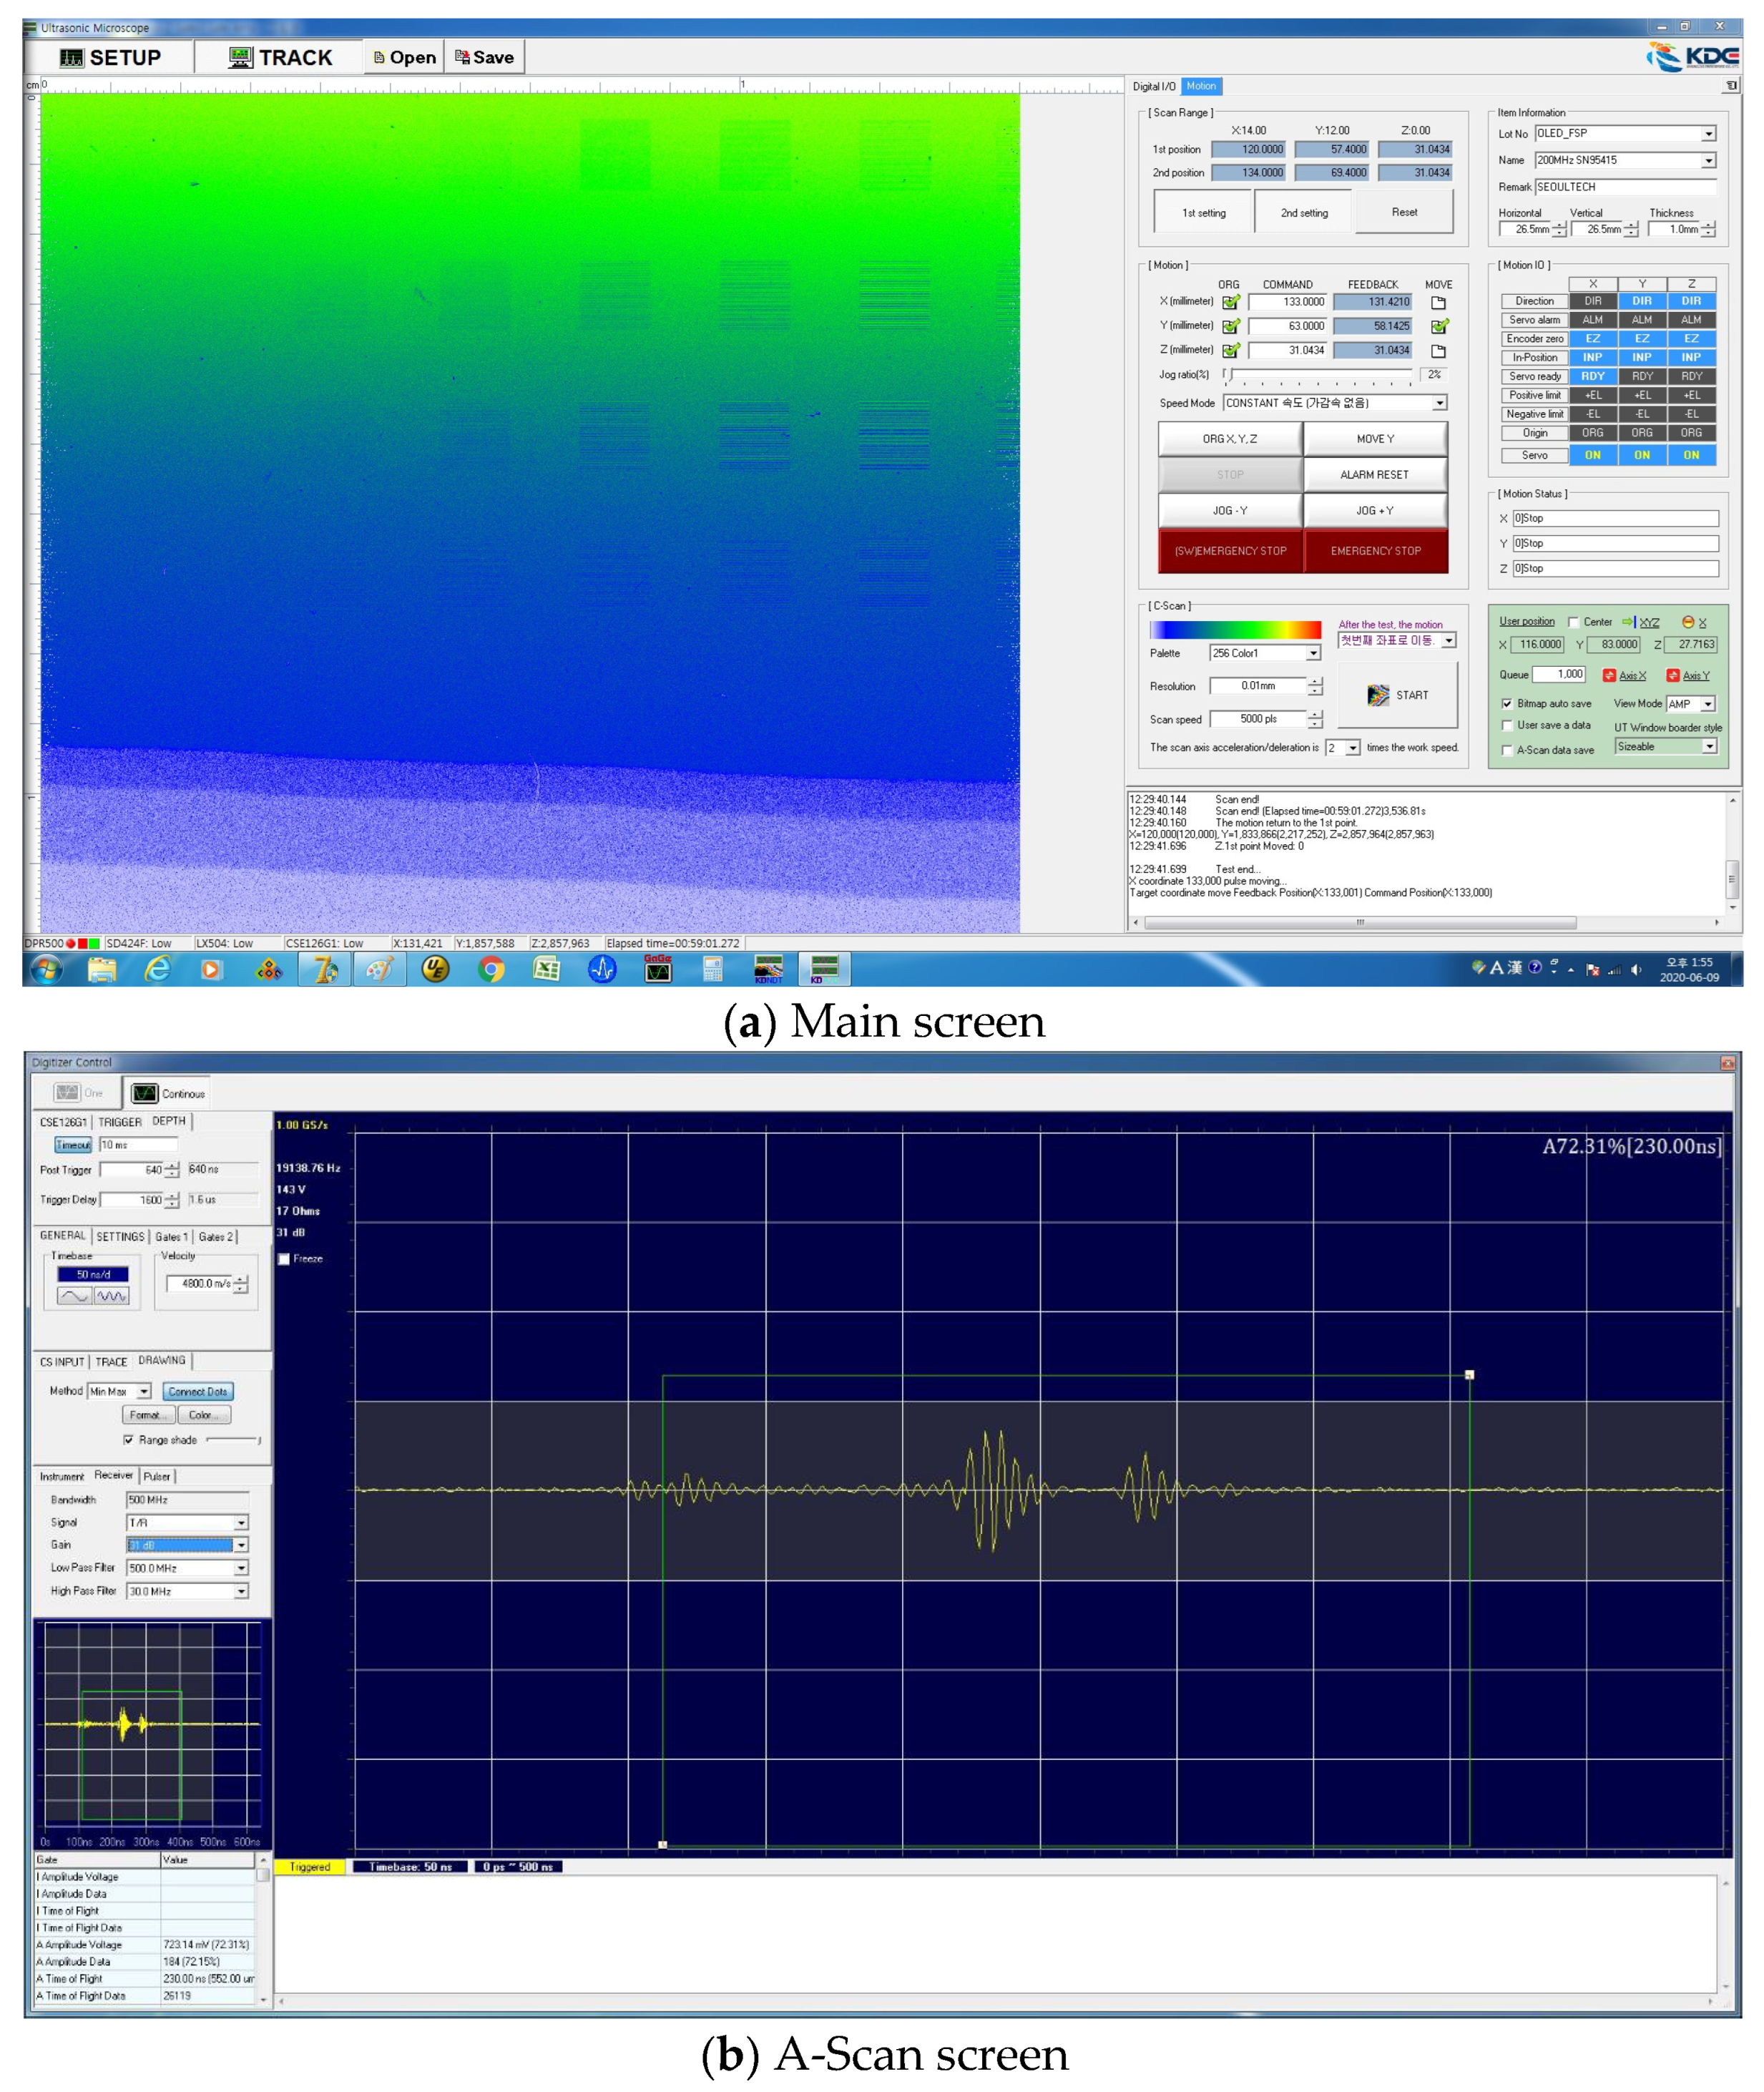1764x2092 pixels.
Task: Open the Speed Mode combo box
Action: [1439, 403]
